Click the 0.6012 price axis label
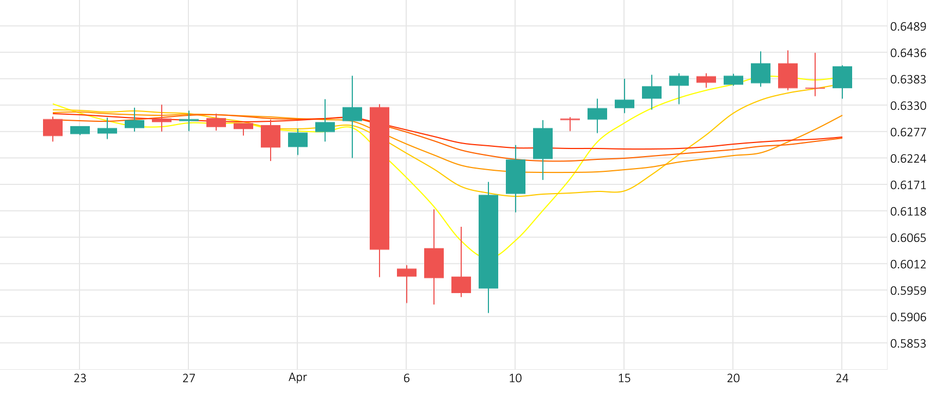 (908, 264)
